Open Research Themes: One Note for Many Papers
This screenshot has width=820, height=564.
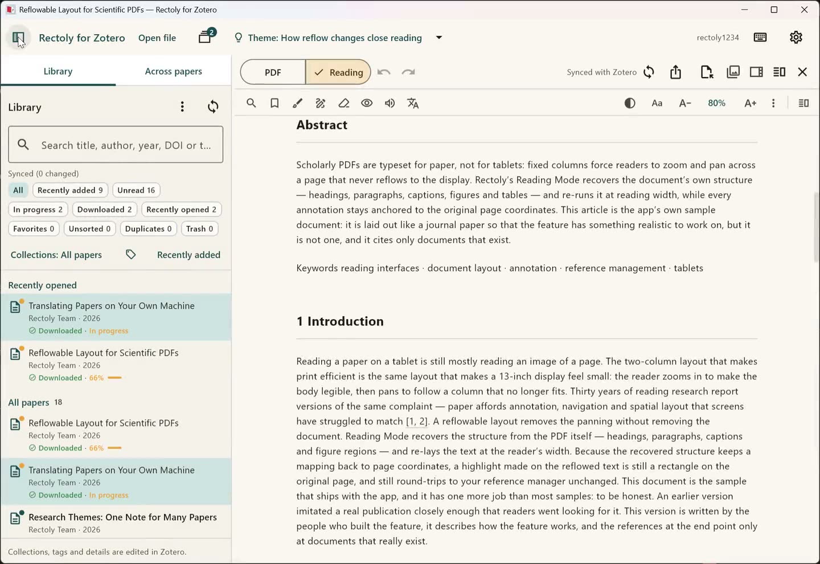tap(116, 523)
